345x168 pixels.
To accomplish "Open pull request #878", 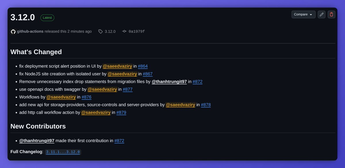I will [206, 105].
